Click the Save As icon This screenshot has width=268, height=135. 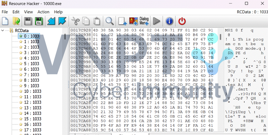[x=38, y=21]
